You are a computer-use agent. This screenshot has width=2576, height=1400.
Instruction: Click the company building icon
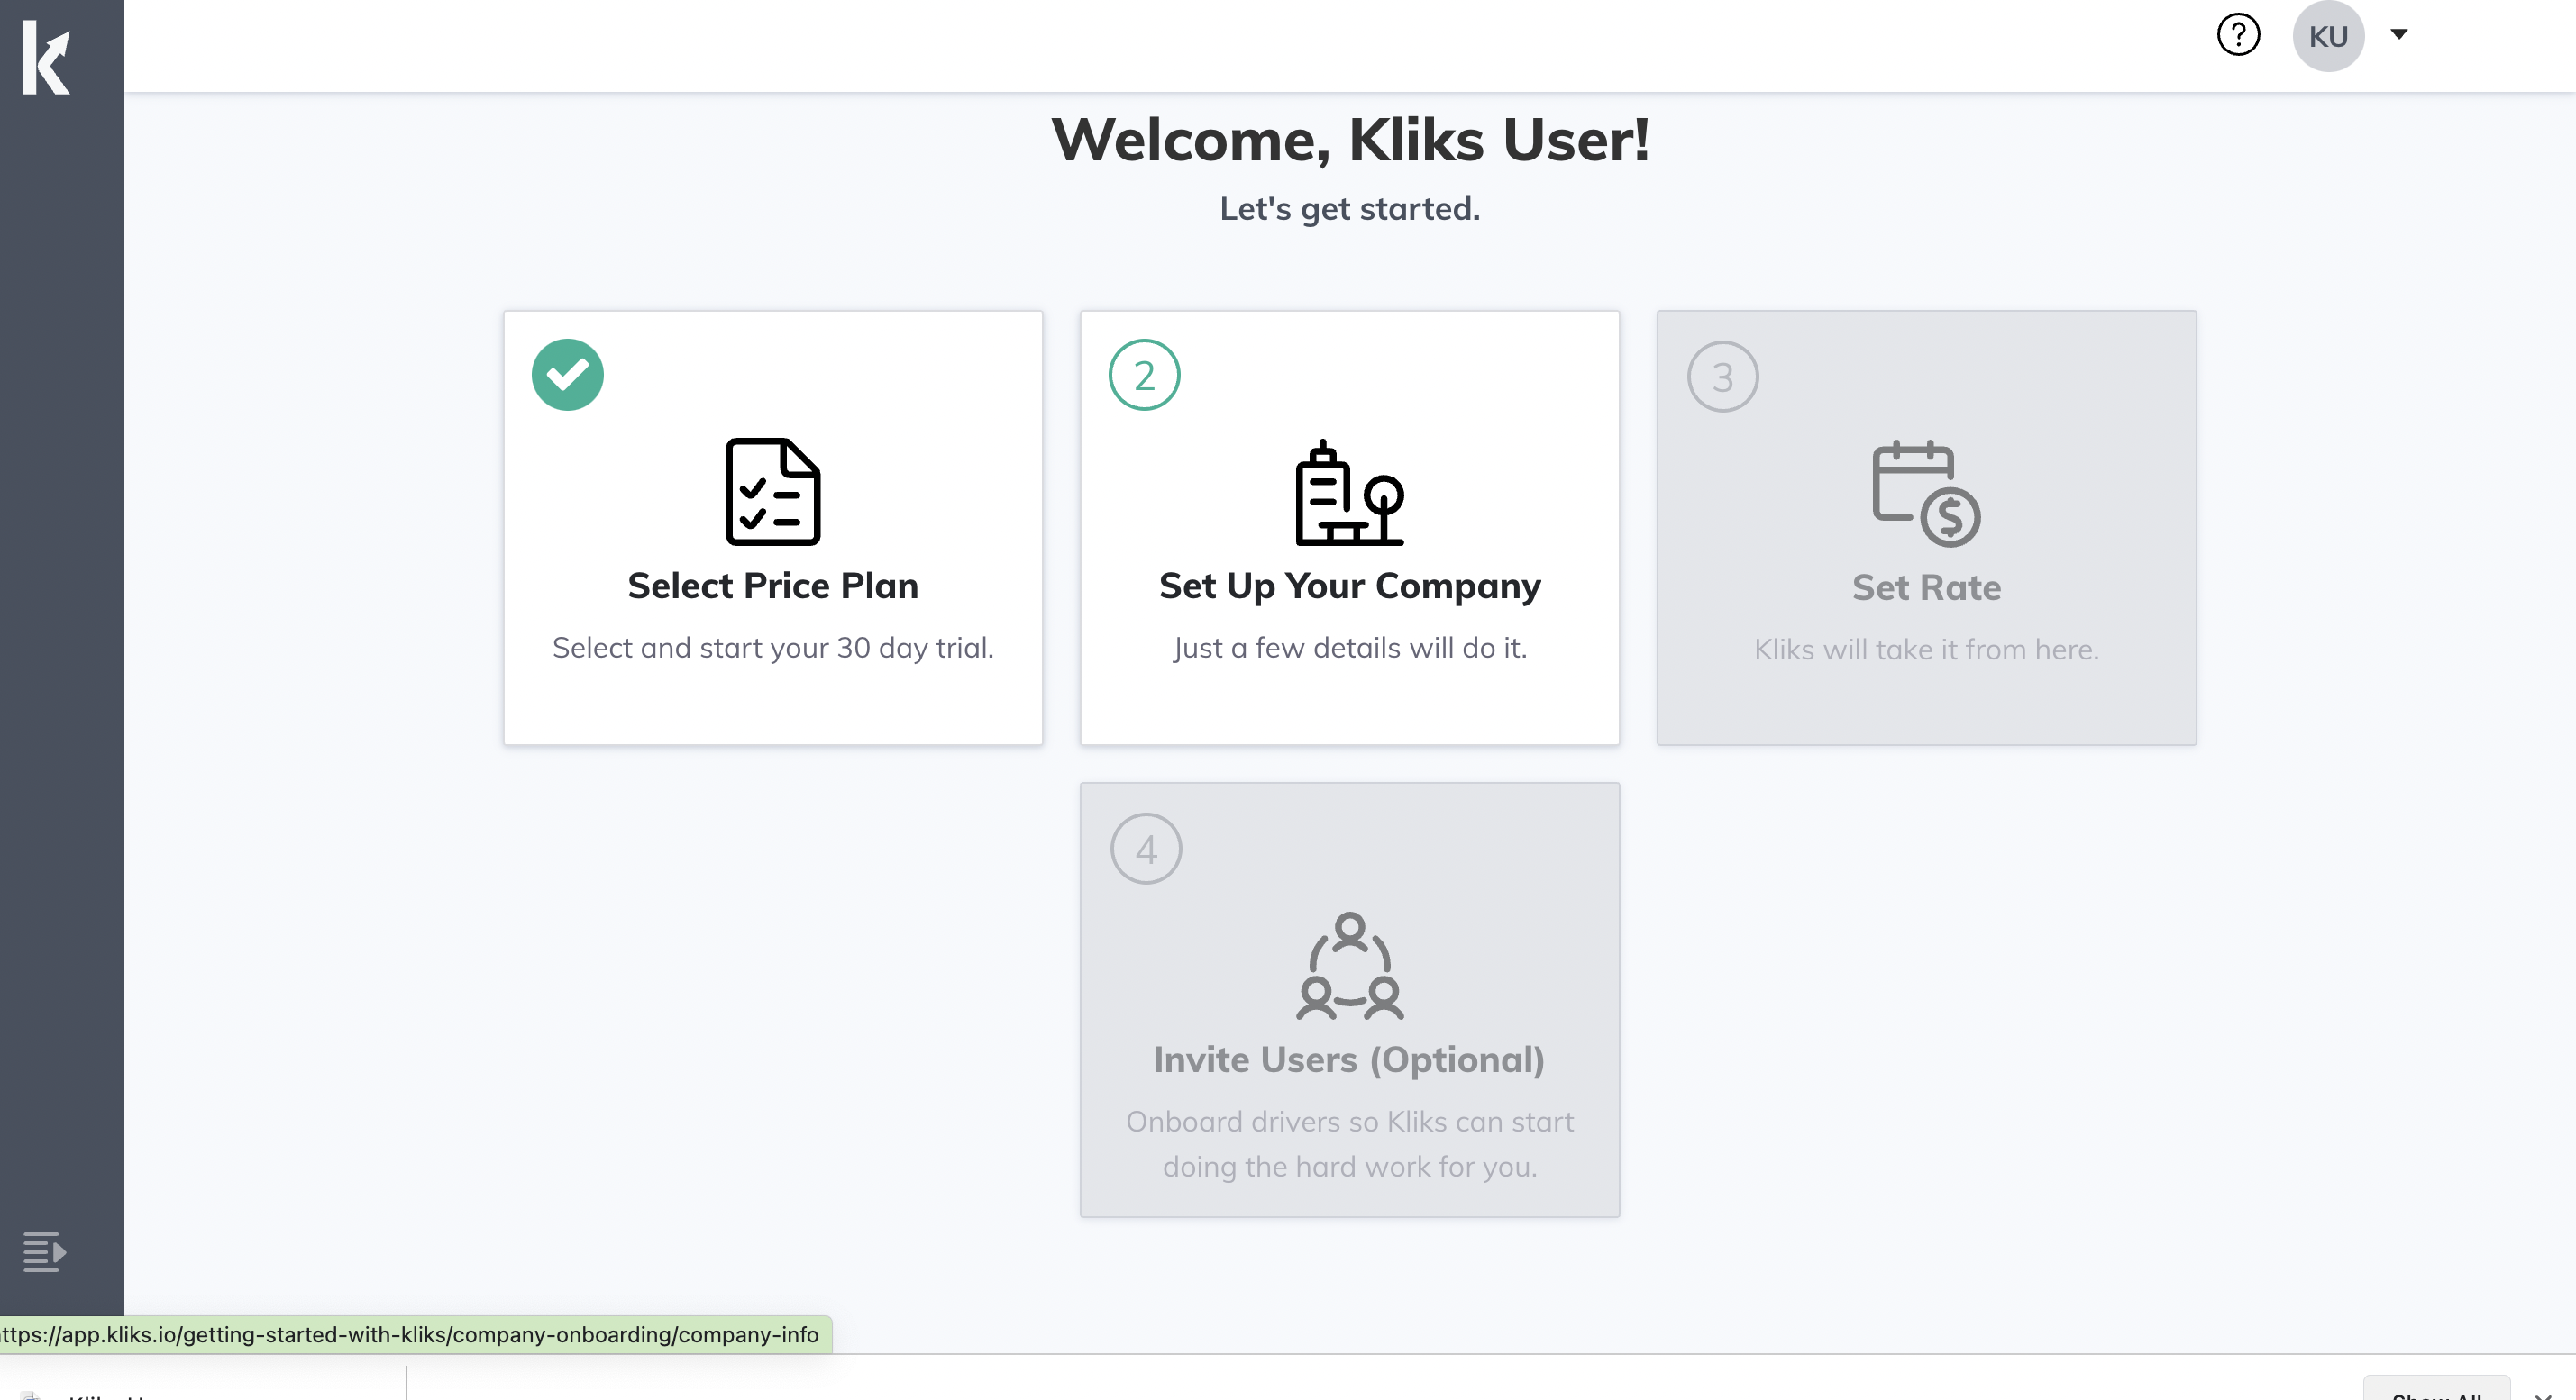tap(1349, 494)
